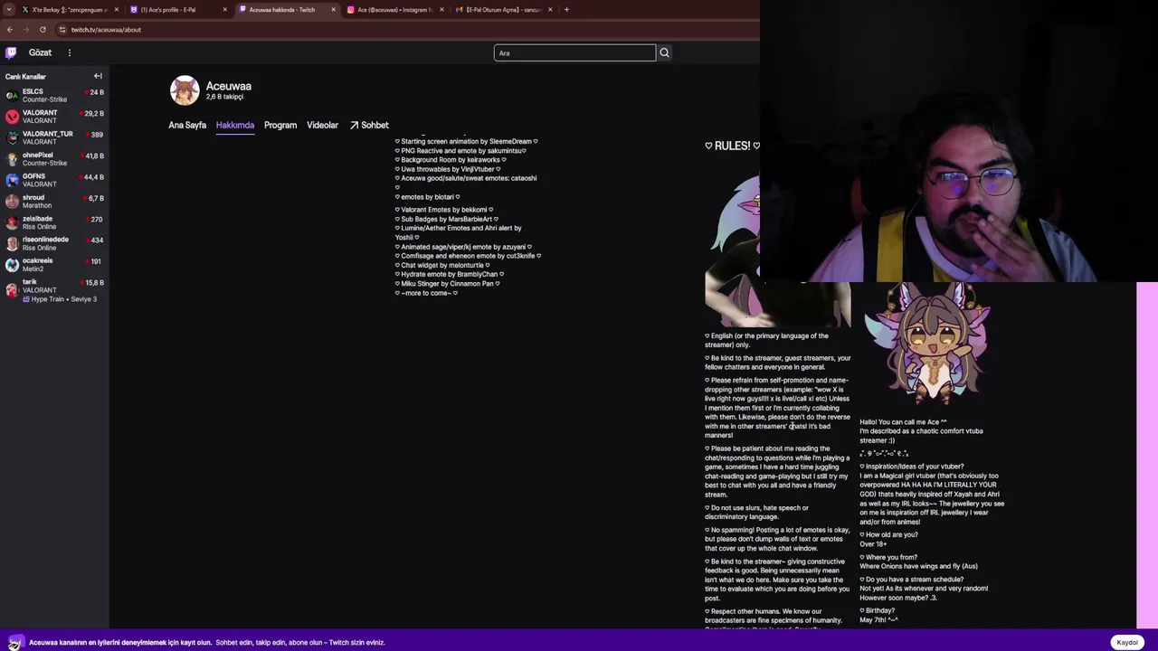Open shroud channel avatar

tap(12, 201)
